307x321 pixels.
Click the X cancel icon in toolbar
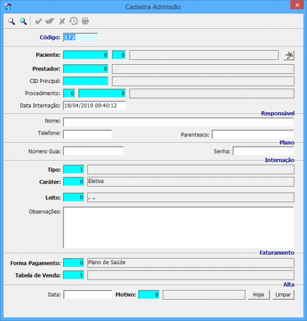(x=62, y=21)
